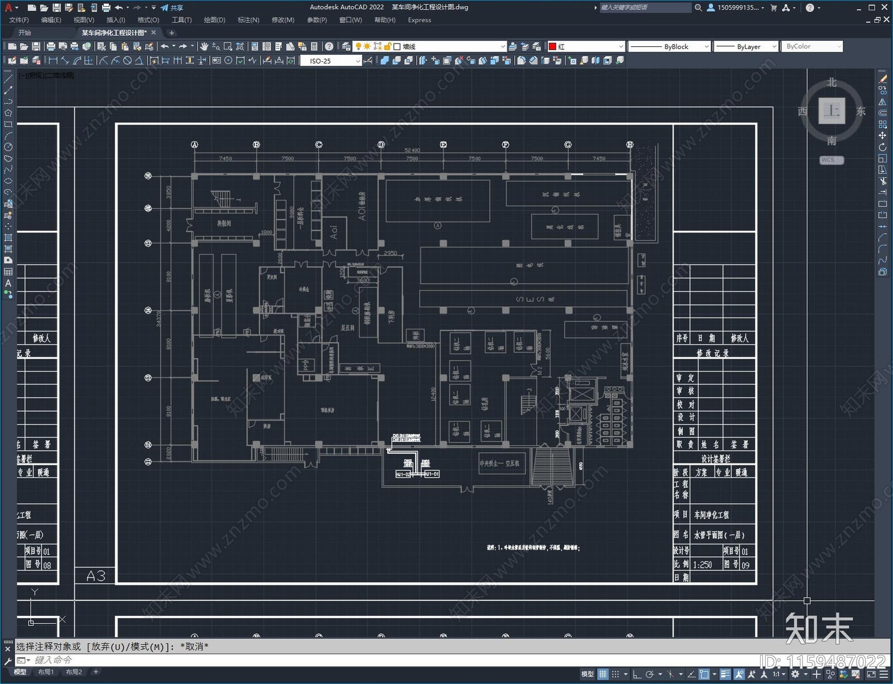
Task: Toggle 2D object snap square icon
Action: [x=704, y=674]
